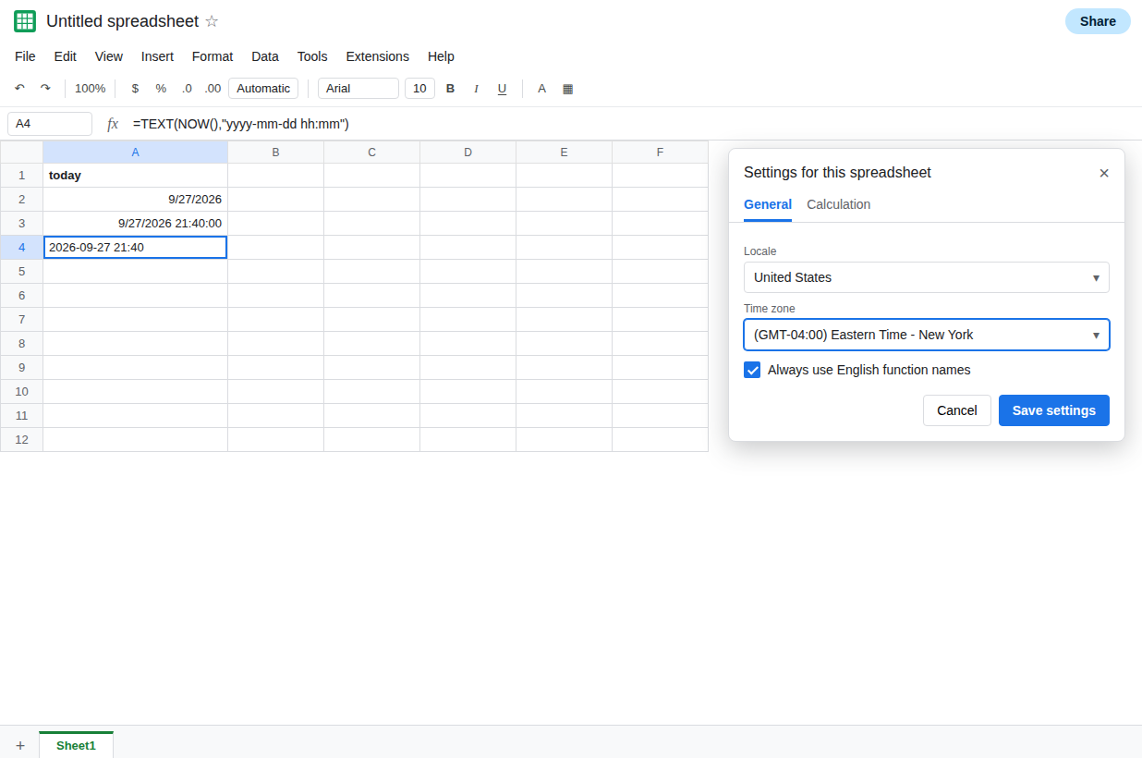Viewport: 1142px width, 758px height.
Task: Open the View menu
Action: coord(109,56)
